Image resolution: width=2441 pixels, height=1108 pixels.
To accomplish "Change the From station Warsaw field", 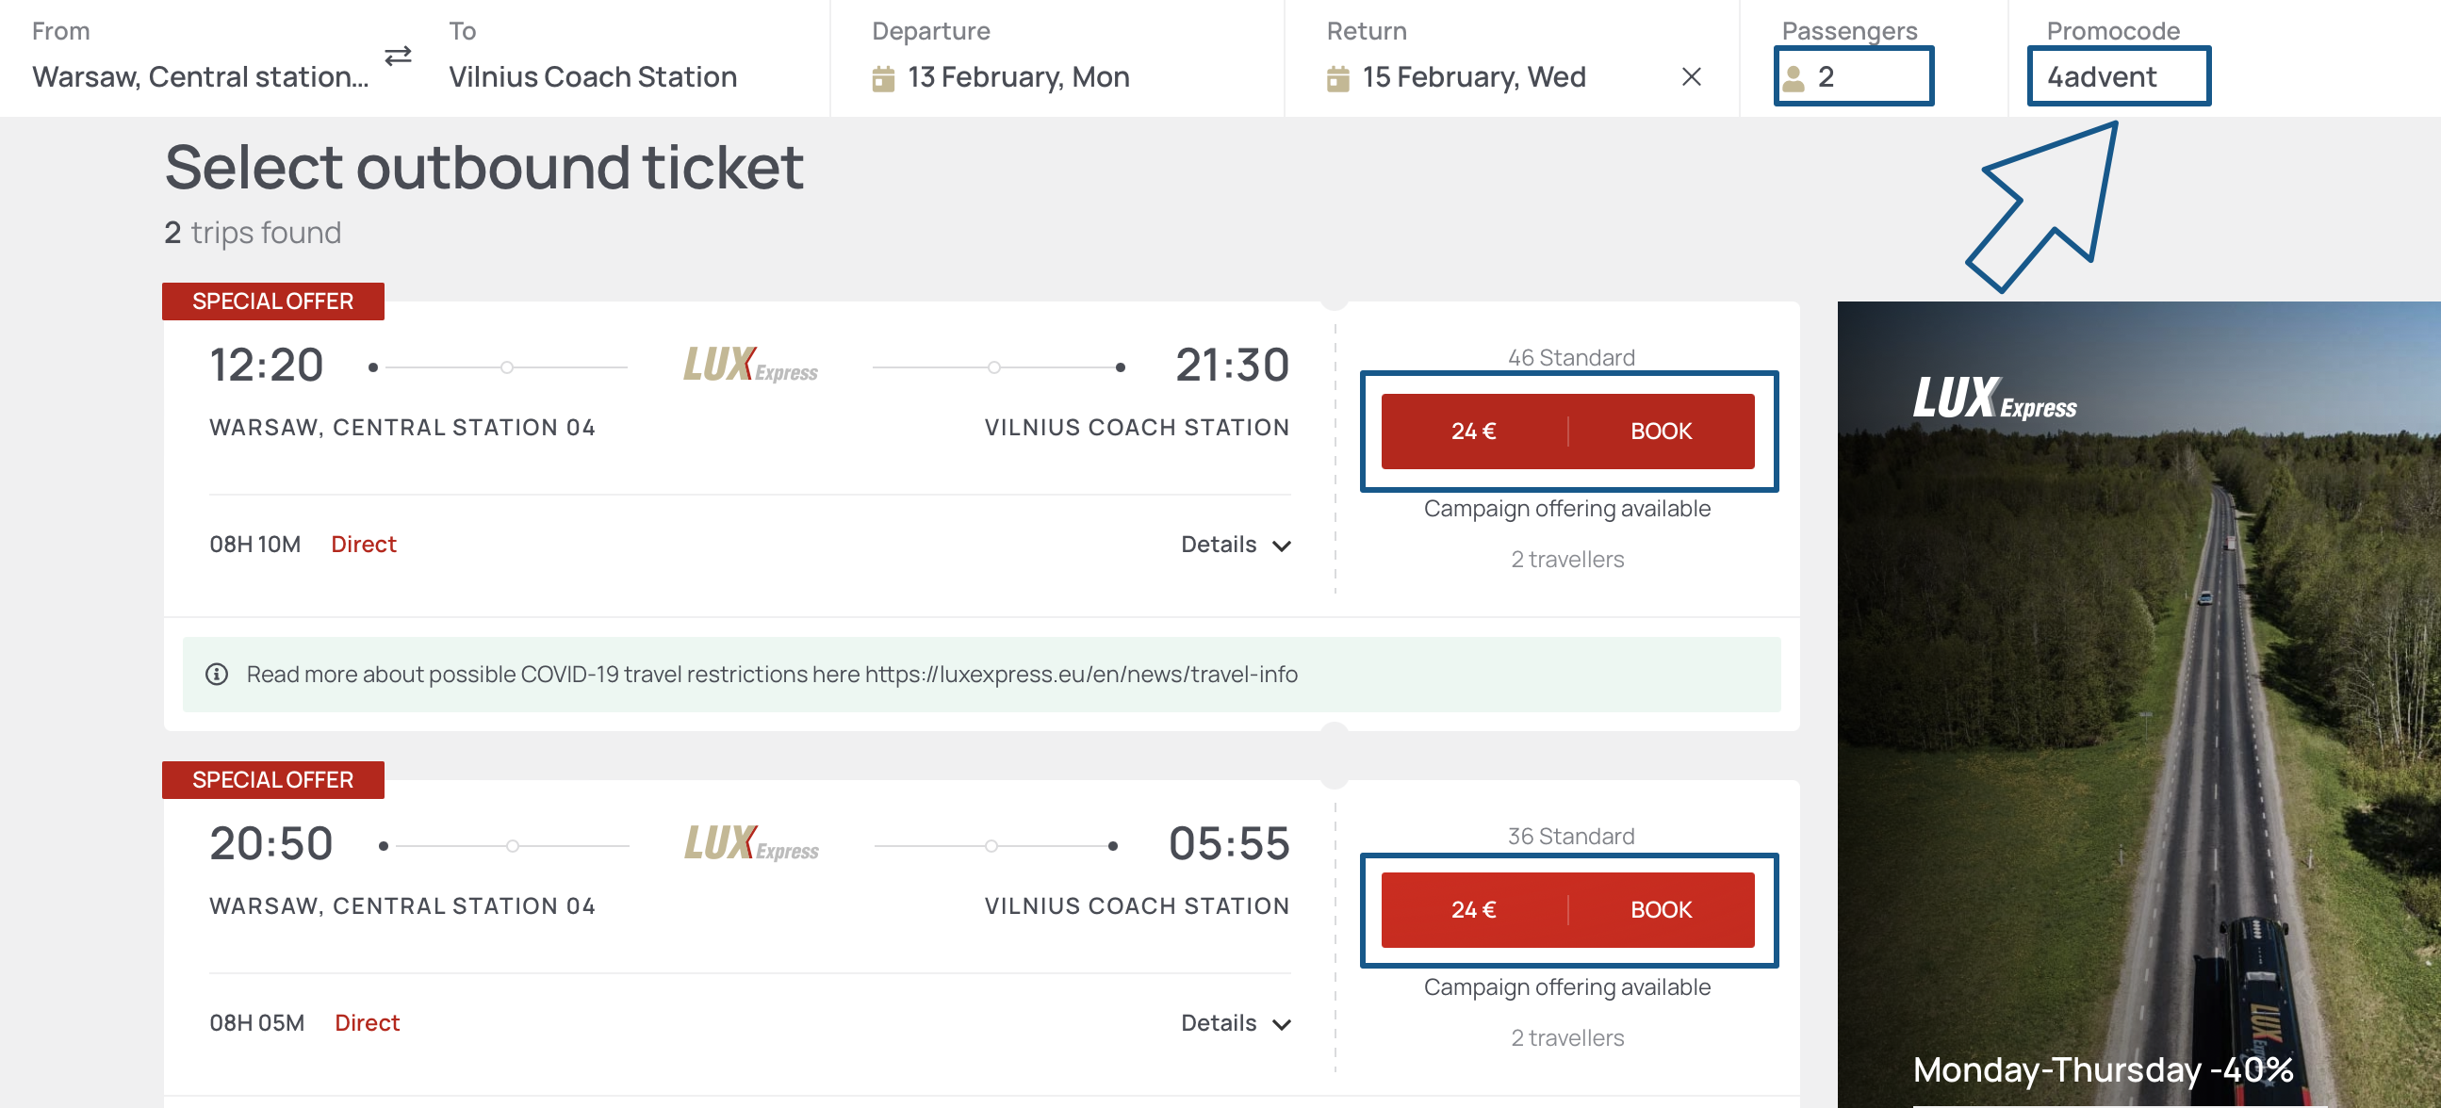I will point(200,76).
